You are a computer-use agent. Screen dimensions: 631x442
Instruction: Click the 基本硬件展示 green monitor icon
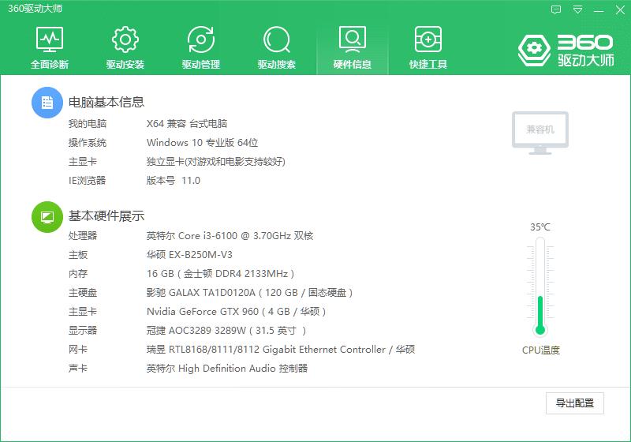point(47,217)
